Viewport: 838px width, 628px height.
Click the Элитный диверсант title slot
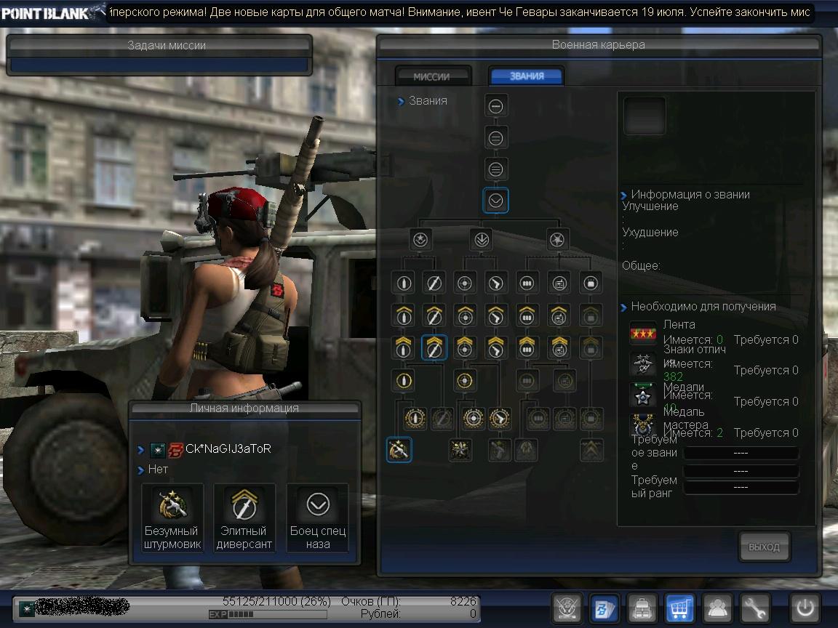pyautogui.click(x=244, y=518)
